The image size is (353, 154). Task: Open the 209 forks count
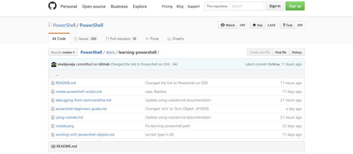[300, 25]
